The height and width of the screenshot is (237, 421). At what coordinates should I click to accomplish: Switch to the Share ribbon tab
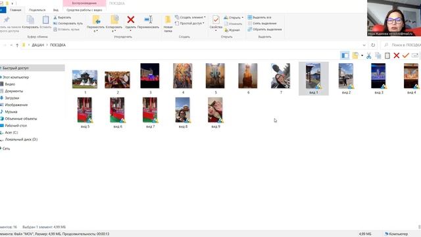(x=37, y=10)
